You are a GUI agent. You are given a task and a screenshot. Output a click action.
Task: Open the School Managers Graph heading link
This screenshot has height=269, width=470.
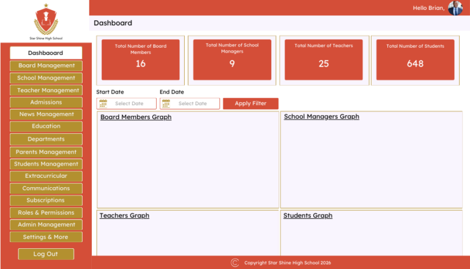(x=321, y=117)
